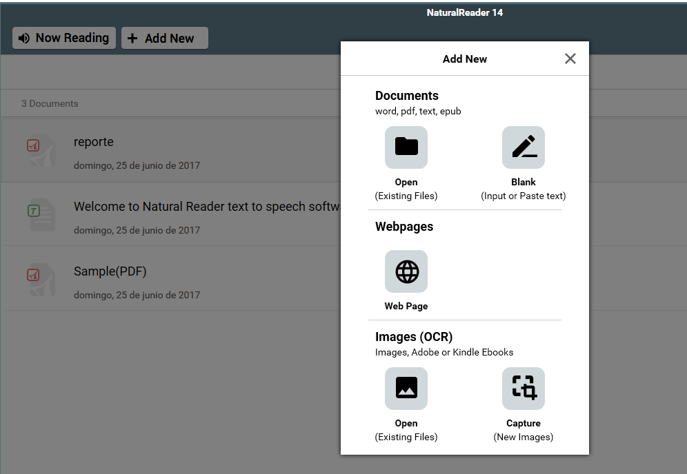The width and height of the screenshot is (687, 474).
Task: Open existing image files for OCR
Action: (x=406, y=389)
